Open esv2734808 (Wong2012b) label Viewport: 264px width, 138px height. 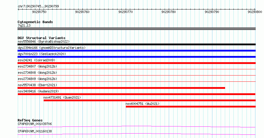coord(37,73)
